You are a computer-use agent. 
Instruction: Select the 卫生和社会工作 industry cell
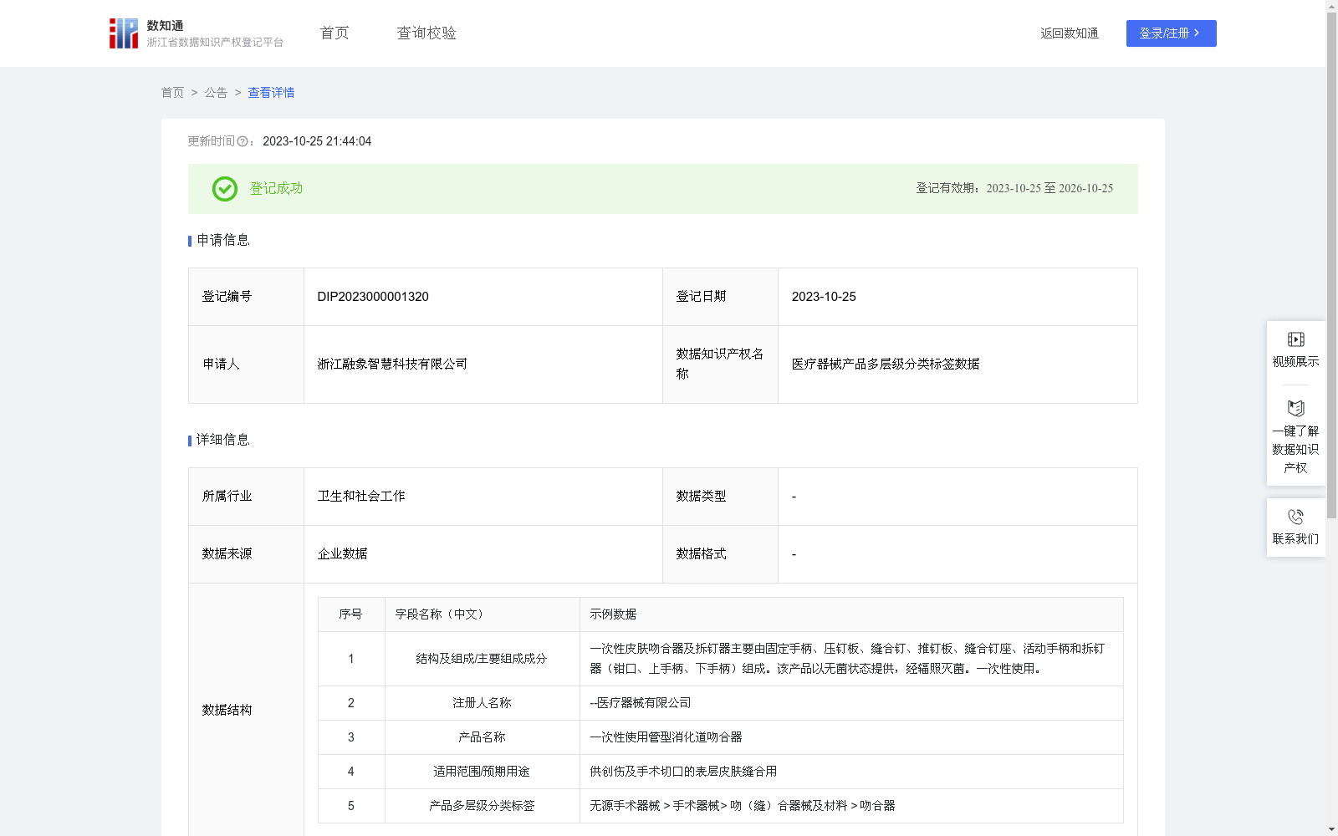[483, 497]
